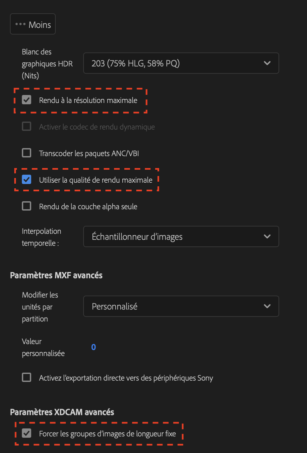Open the "Blanc des graphiques HDR" dropdown

pos(181,63)
